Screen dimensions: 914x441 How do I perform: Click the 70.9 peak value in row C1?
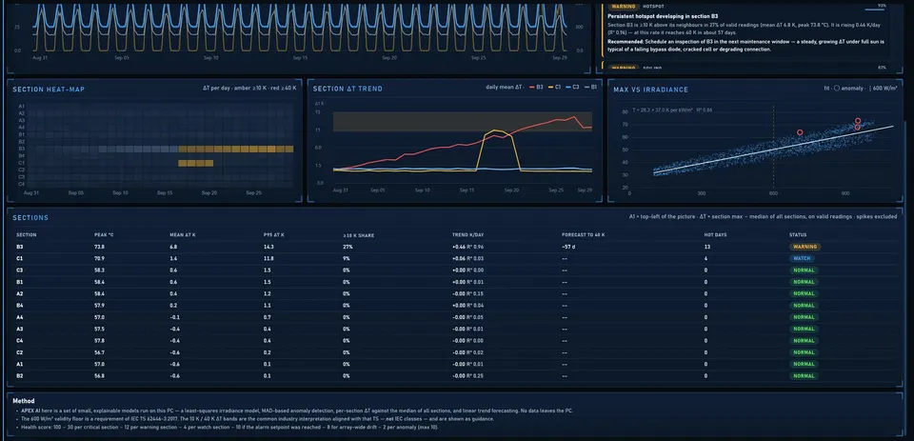pyautogui.click(x=99, y=258)
